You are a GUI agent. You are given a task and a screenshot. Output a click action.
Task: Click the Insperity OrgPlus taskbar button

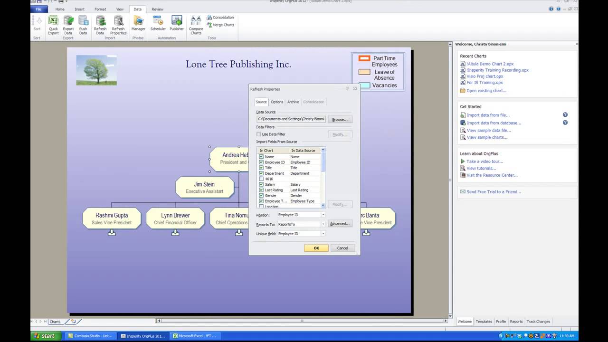[x=142, y=336]
